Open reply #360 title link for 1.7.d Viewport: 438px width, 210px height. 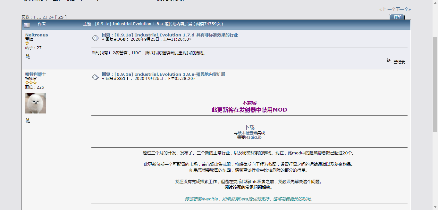[x=170, y=35]
